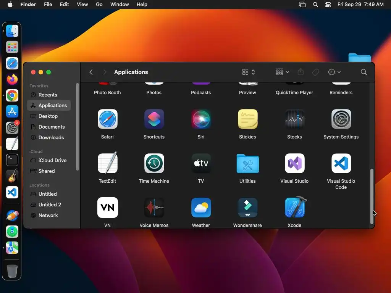The height and width of the screenshot is (293, 391).
Task: Open the View menu
Action: pyautogui.click(x=82, y=5)
